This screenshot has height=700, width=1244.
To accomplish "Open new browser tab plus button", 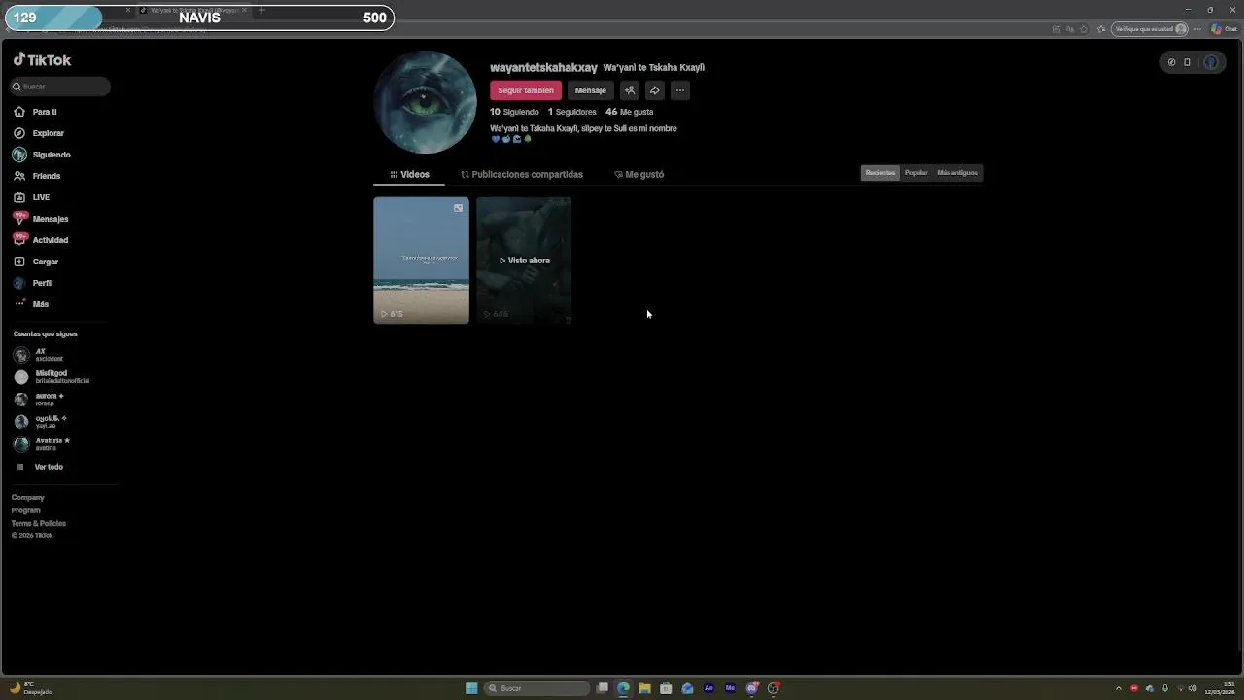I will point(261,10).
